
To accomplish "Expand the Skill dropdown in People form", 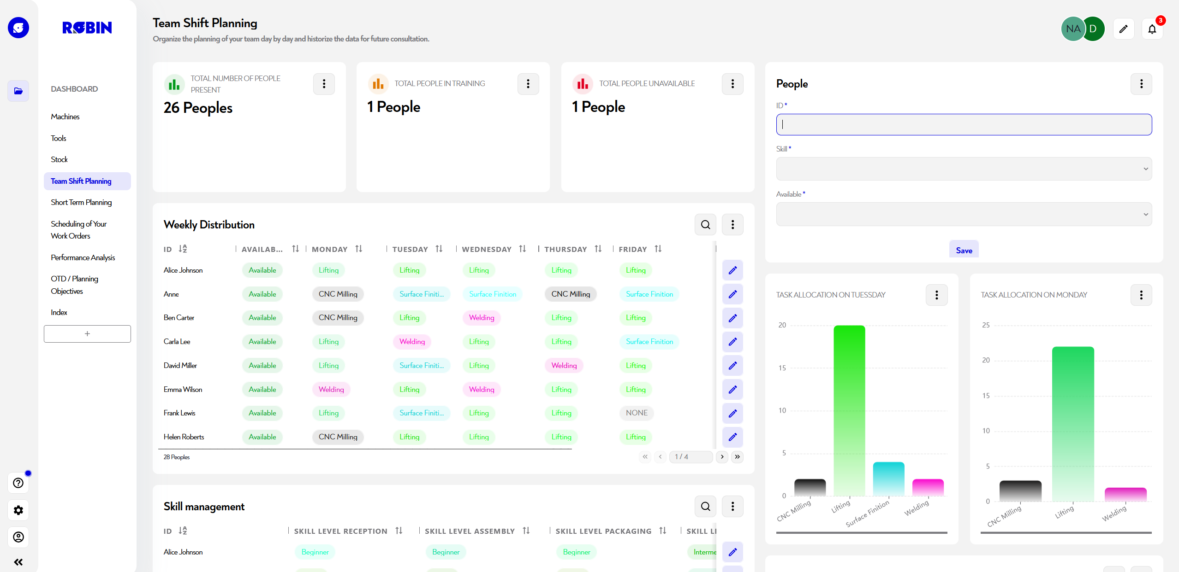I will pyautogui.click(x=964, y=169).
